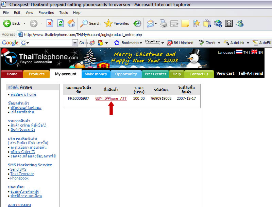Open the Google search box dropdown
Viewport: 272px width, 207px height.
click(x=75, y=43)
